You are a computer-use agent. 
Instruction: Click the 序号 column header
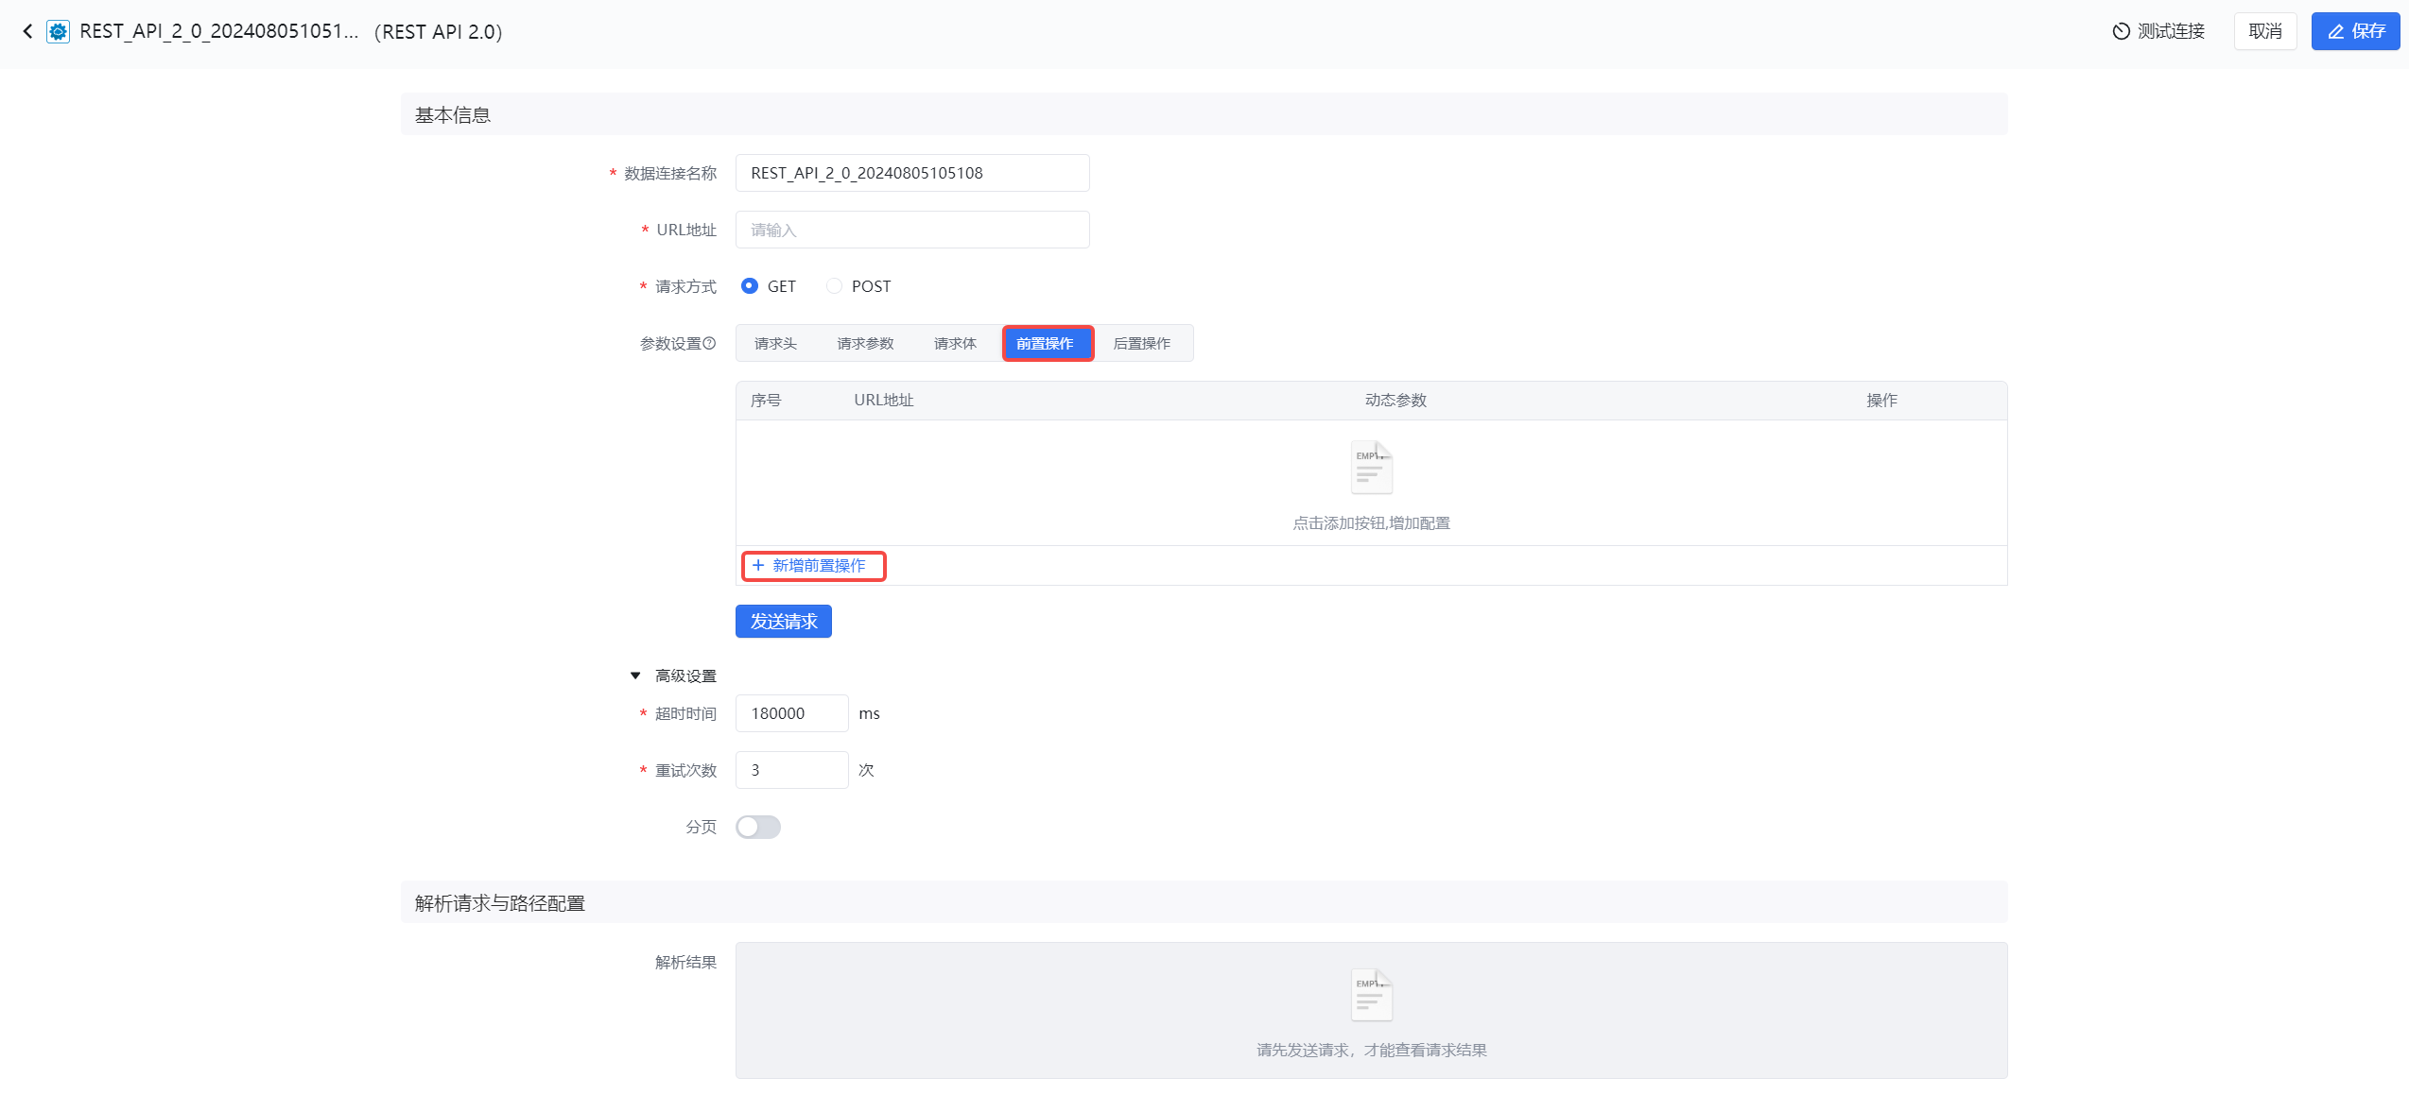click(x=766, y=401)
